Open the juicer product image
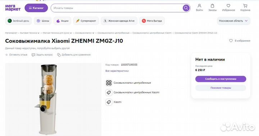This screenshot has width=259, height=136. [53, 100]
